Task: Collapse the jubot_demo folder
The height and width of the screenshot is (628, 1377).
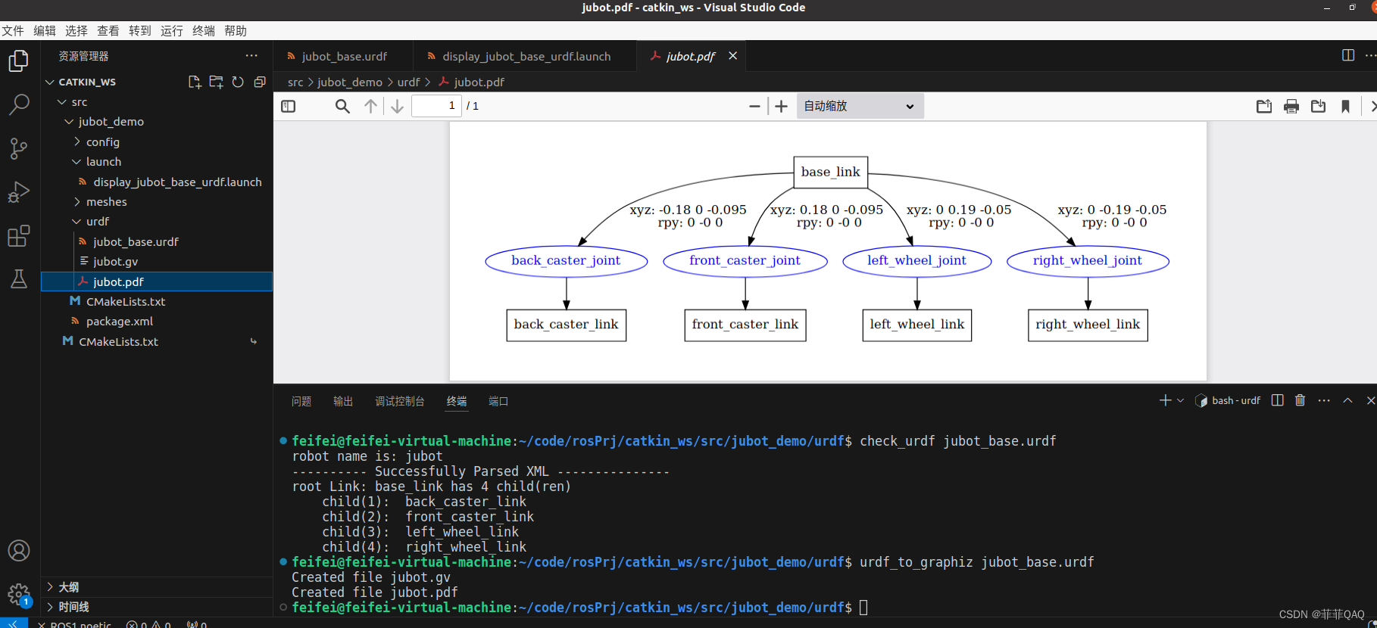Action: coord(70,121)
